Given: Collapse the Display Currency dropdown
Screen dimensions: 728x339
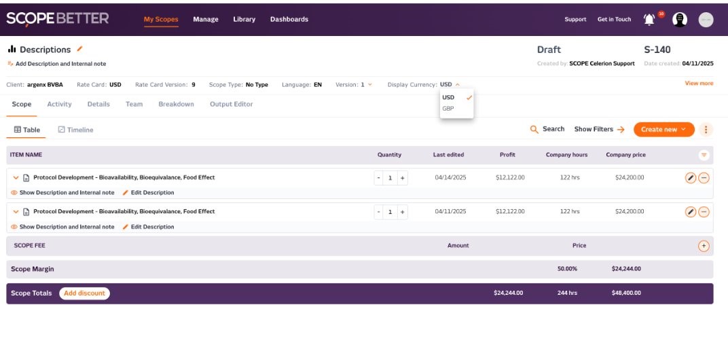Looking at the screenshot, I should 457,84.
